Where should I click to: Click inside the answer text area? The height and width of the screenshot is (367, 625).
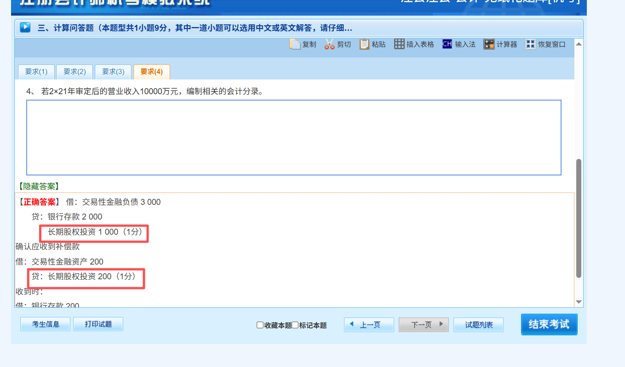click(293, 137)
